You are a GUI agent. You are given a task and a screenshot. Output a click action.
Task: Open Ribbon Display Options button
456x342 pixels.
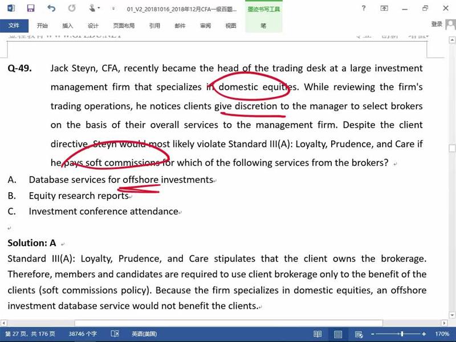click(384, 8)
